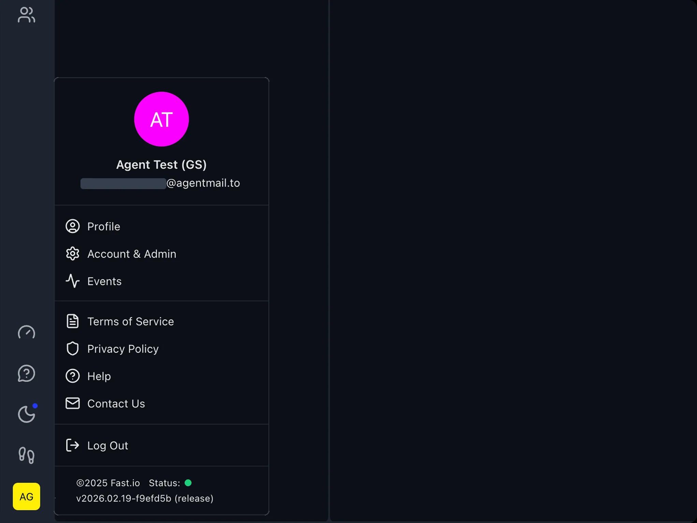The height and width of the screenshot is (523, 697).
Task: Open the help chat bubble icon
Action: (x=26, y=373)
